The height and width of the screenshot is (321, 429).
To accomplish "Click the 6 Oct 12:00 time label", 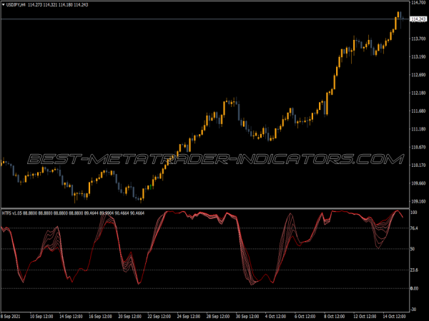I will (x=305, y=317).
